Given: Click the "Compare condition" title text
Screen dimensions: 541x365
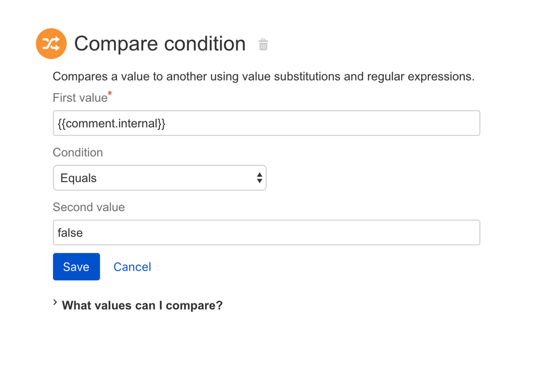Looking at the screenshot, I should [x=160, y=44].
